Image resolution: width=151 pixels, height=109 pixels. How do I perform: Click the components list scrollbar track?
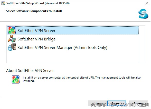click(142, 44)
